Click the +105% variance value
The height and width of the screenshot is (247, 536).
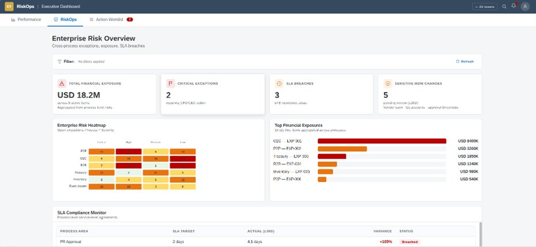tap(386, 242)
